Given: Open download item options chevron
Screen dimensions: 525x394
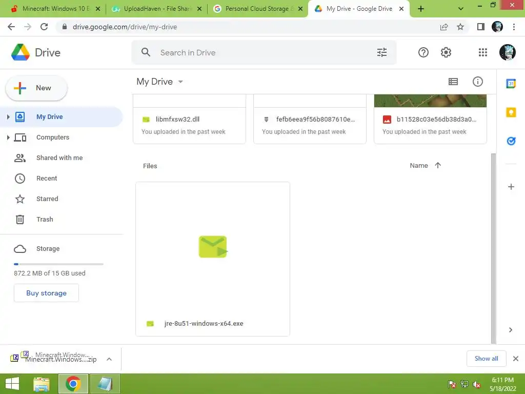Looking at the screenshot, I should coord(109,359).
